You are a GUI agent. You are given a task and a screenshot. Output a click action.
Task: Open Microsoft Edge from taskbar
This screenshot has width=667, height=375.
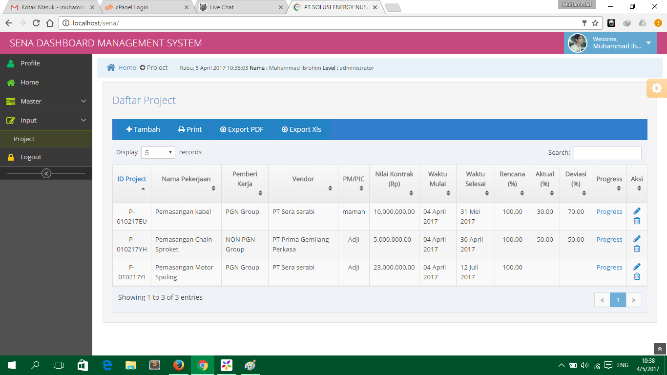click(x=107, y=365)
